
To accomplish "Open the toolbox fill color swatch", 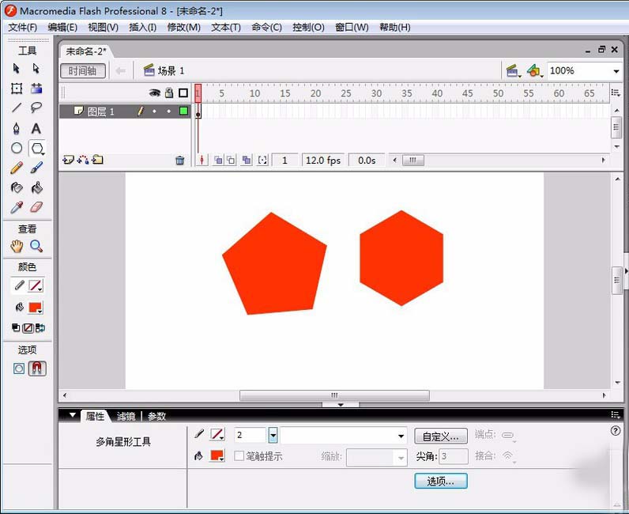I will click(x=36, y=308).
